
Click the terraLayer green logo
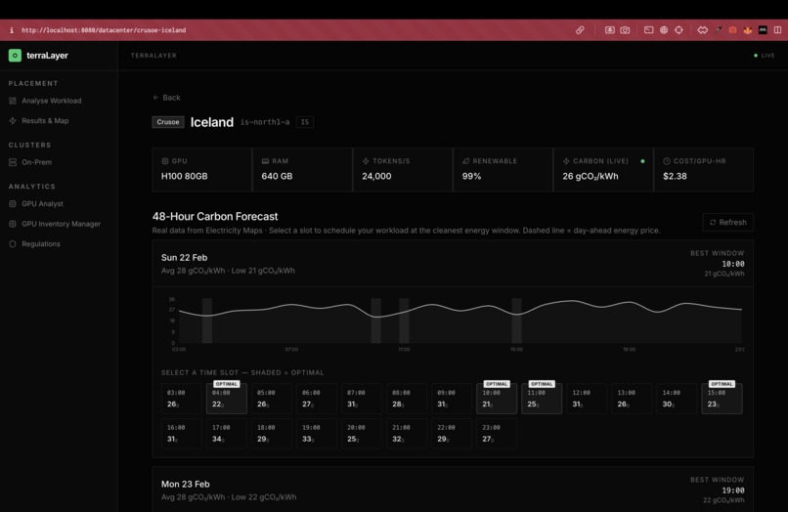[x=15, y=56]
